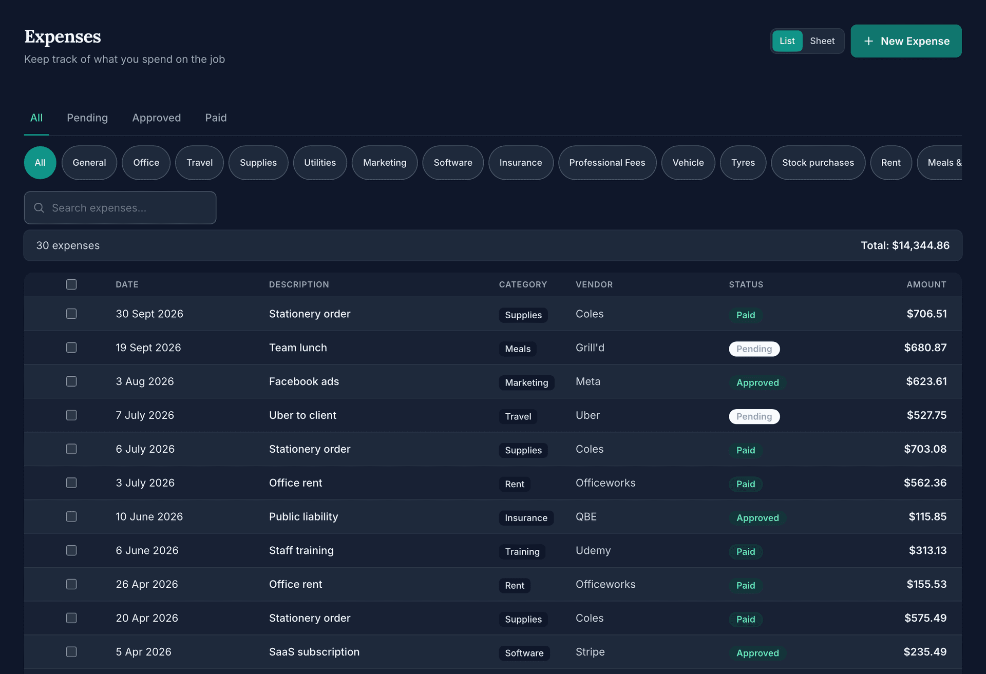
Task: Check the Staff training row checkbox
Action: pos(71,550)
